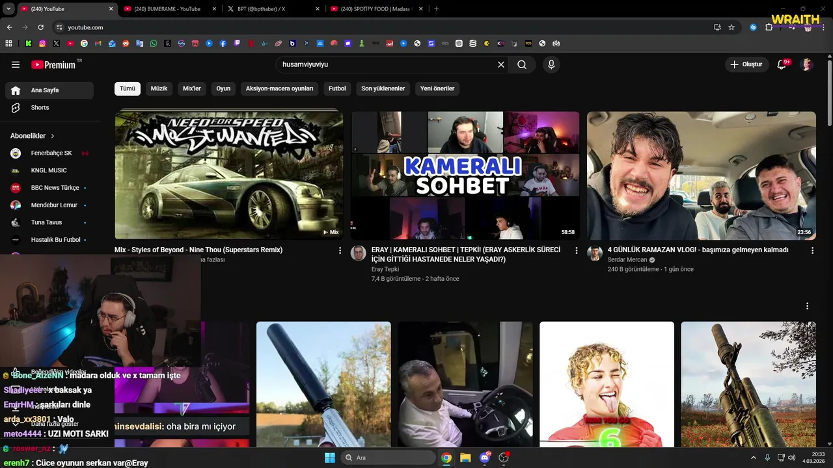Select the Yeni öneriler chip

pyautogui.click(x=437, y=88)
